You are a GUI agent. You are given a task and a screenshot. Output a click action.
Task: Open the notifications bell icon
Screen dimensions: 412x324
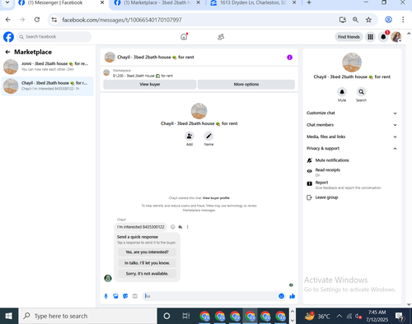pyautogui.click(x=383, y=37)
